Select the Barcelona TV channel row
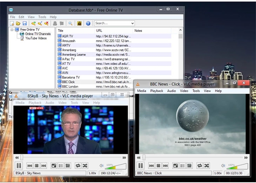This screenshot has height=183, width=256. click(114, 78)
